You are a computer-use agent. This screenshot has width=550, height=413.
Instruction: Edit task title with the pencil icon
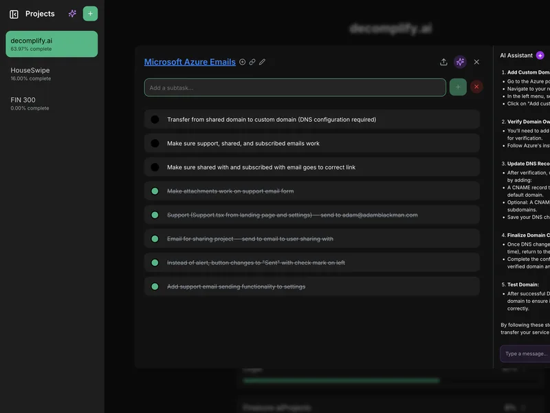[262, 62]
